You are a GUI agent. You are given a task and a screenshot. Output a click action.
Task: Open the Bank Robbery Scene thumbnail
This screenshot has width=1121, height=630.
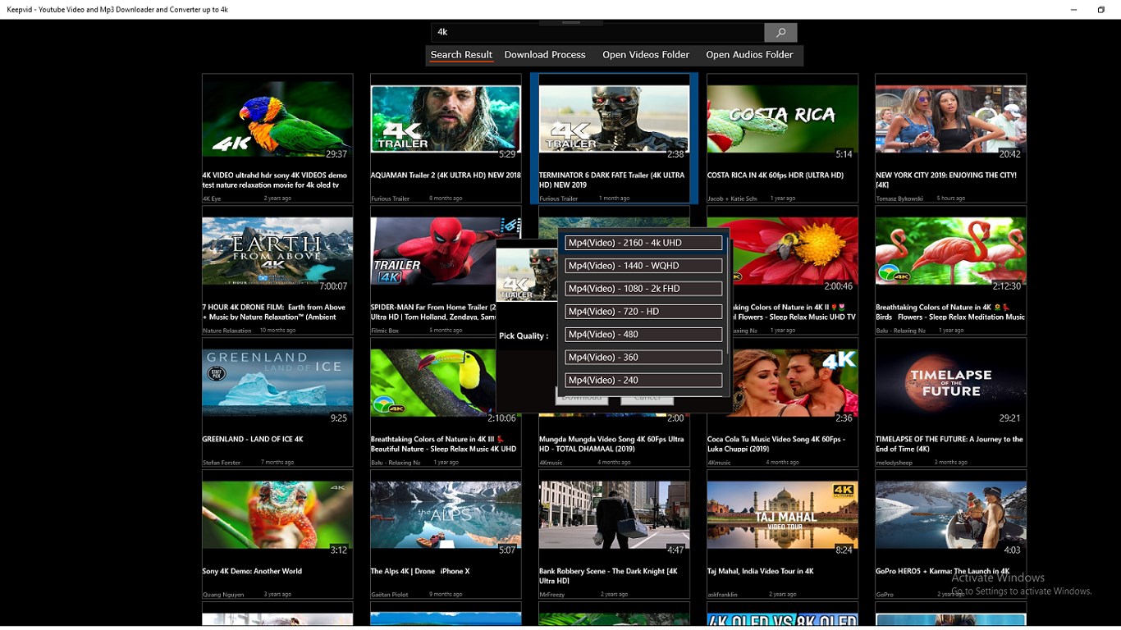pos(614,515)
